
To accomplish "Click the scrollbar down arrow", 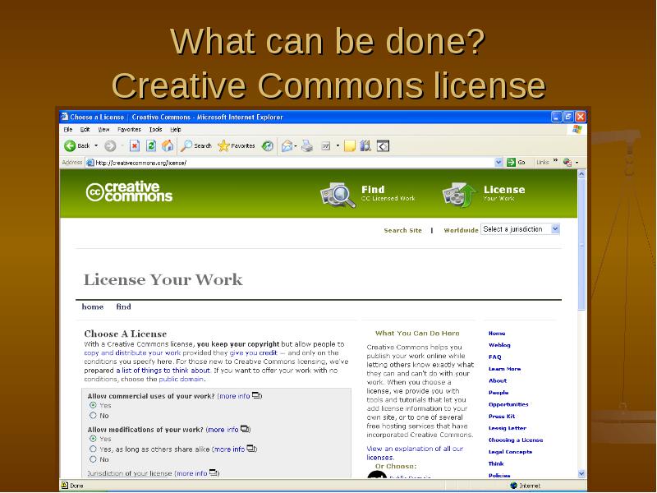I will 581,474.
